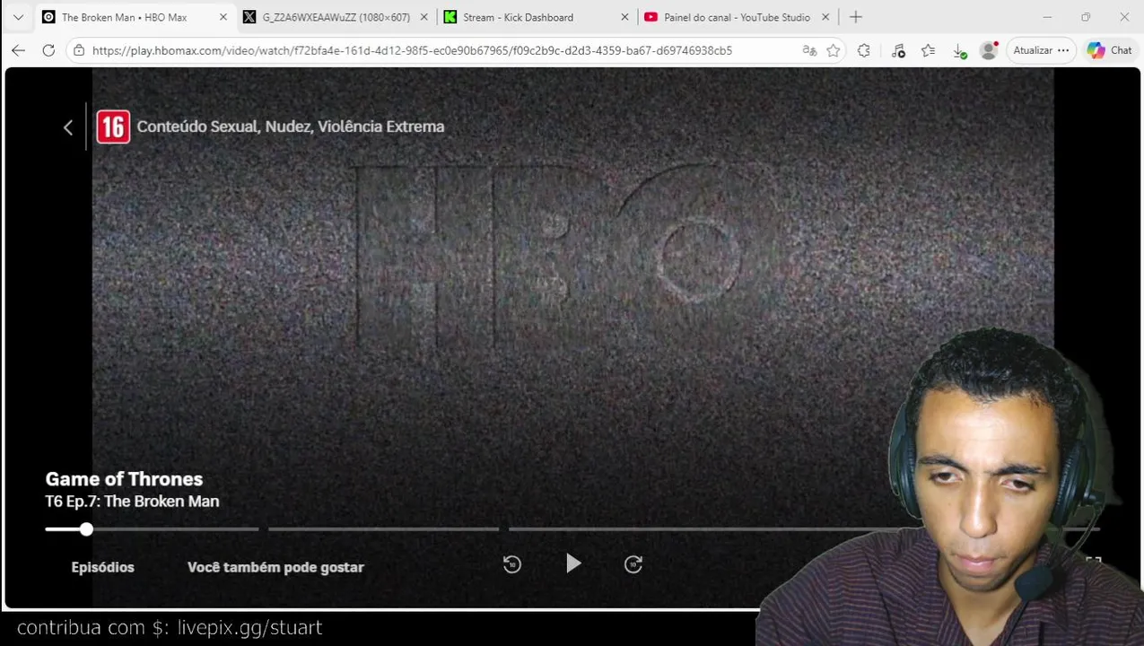
Task: Close the G_Z2A6WXEAAWuZZ tab
Action: click(x=424, y=17)
